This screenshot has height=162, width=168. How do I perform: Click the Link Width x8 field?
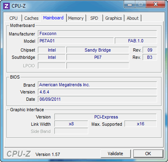[71, 124]
